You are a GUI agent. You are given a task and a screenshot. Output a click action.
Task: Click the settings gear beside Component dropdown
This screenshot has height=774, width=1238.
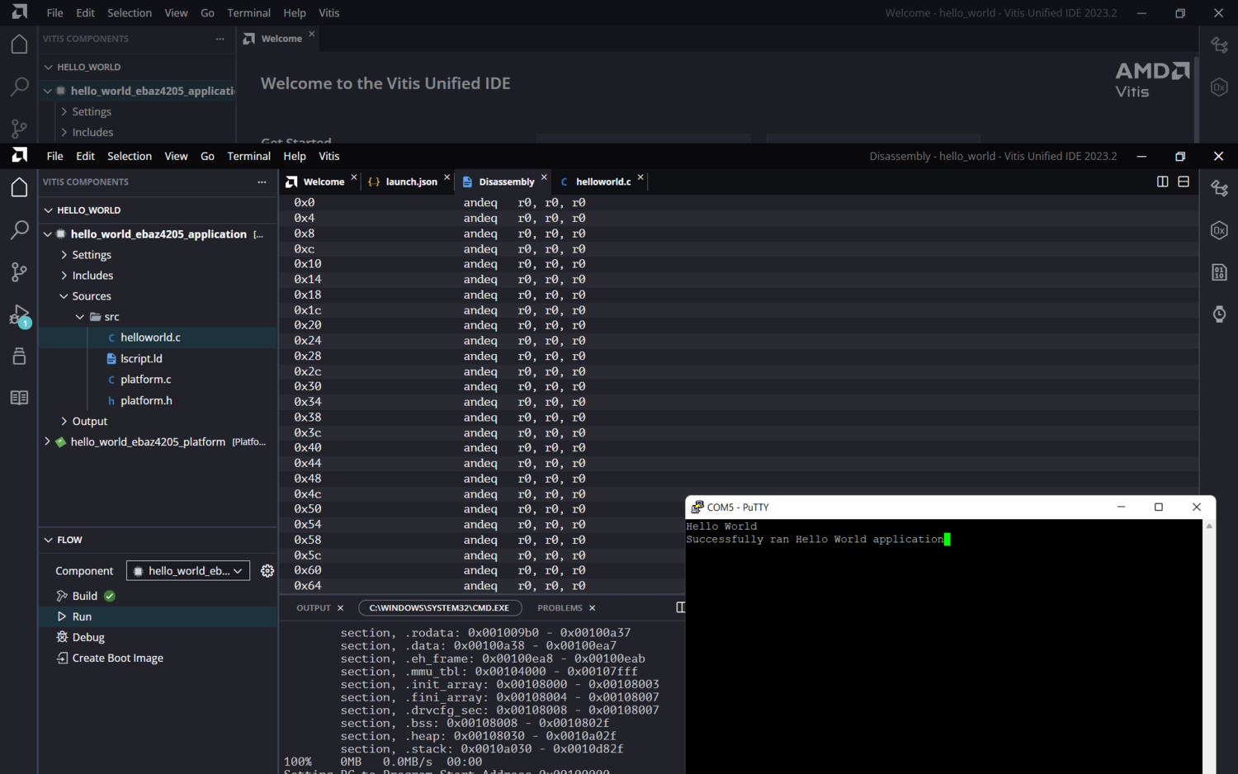(267, 571)
